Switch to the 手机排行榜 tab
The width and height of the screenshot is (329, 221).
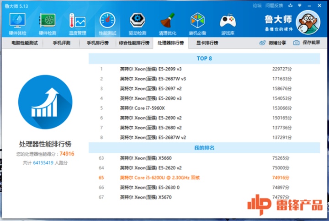98,43
